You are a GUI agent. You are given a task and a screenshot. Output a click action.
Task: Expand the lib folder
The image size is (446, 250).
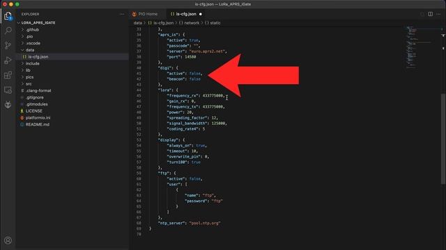click(28, 70)
